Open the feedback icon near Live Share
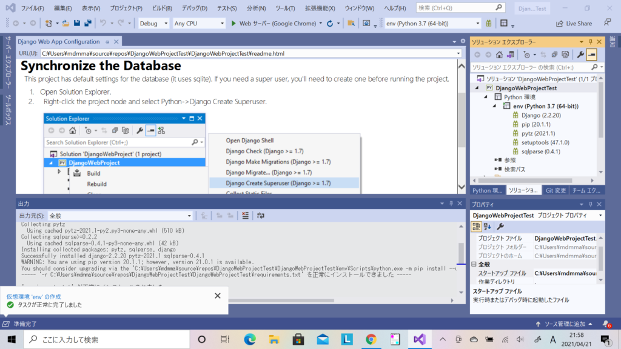621x349 pixels. pos(607,23)
